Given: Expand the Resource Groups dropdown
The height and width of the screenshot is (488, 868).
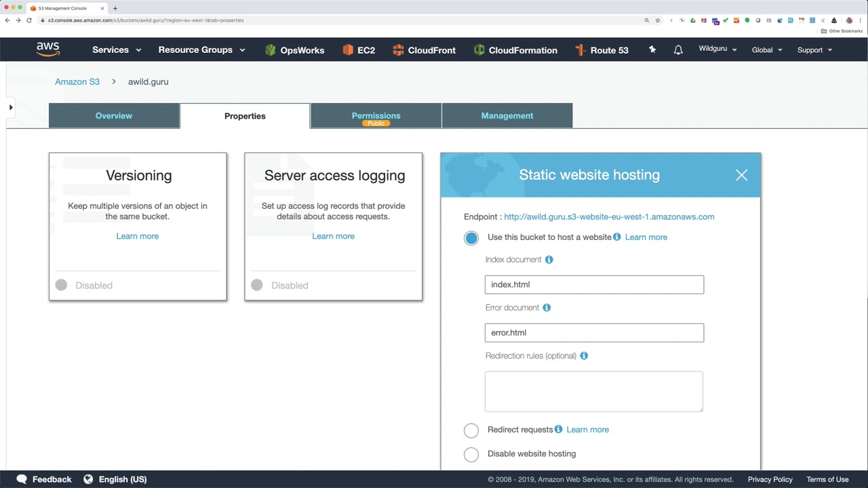Looking at the screenshot, I should click(x=201, y=50).
